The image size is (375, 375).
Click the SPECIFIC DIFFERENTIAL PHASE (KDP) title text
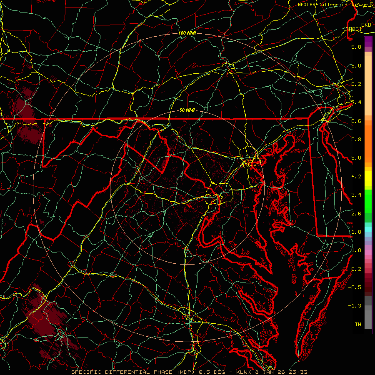132,372
